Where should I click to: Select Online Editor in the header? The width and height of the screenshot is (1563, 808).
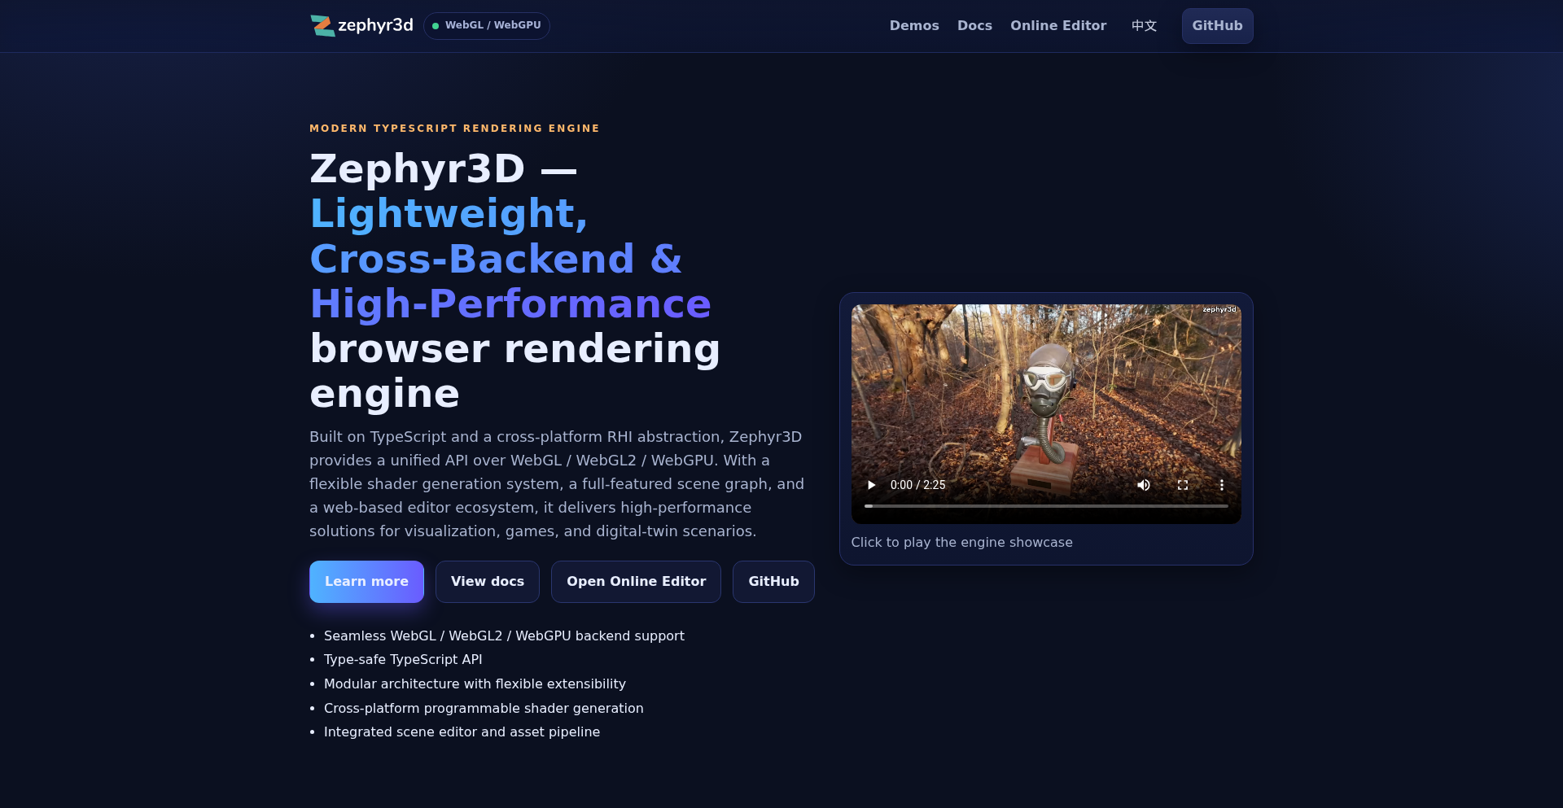pyautogui.click(x=1058, y=25)
